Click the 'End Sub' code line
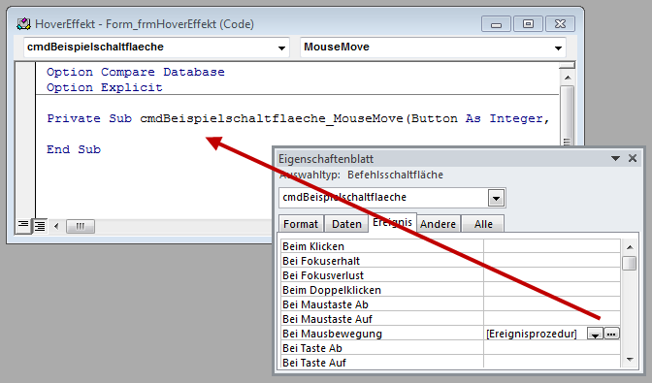The height and width of the screenshot is (383, 652). coord(74,149)
